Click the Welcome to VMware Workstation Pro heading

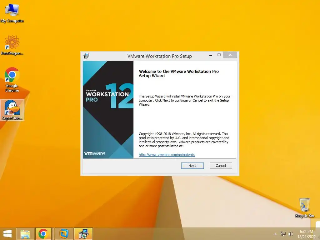pyautogui.click(x=179, y=73)
